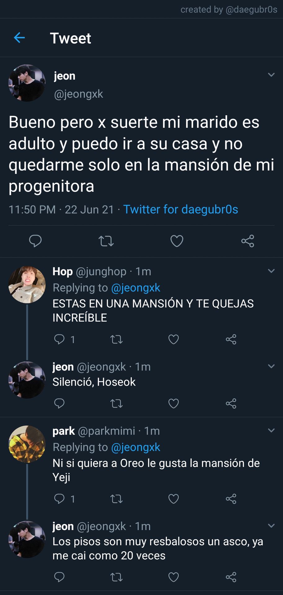Reply to jeon's main tweet
Viewport: 283px width, 595px height.
35,241
